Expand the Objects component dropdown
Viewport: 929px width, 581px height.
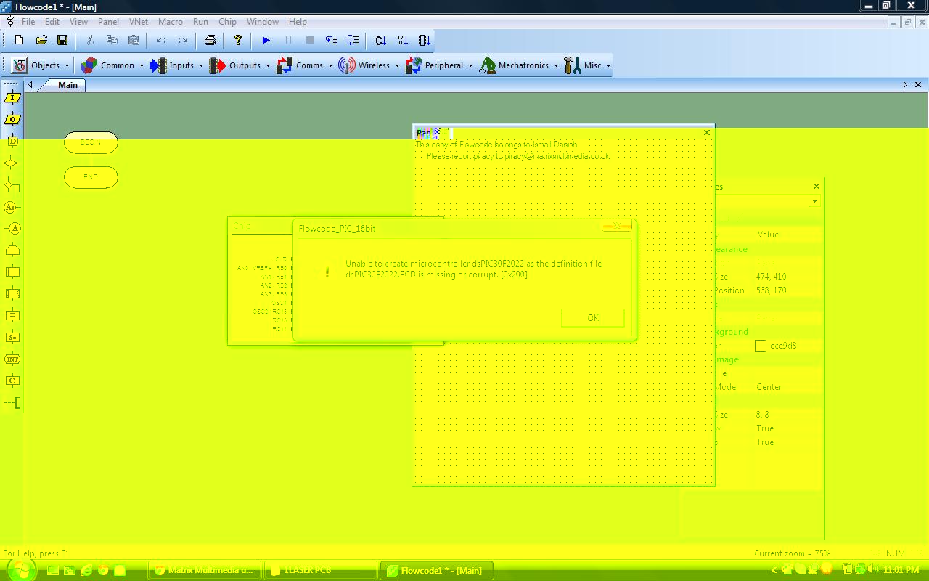pos(67,65)
